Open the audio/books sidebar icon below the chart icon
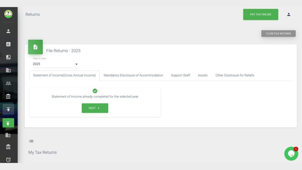Image resolution: width=302 pixels, height=170 pixels. tap(8, 57)
